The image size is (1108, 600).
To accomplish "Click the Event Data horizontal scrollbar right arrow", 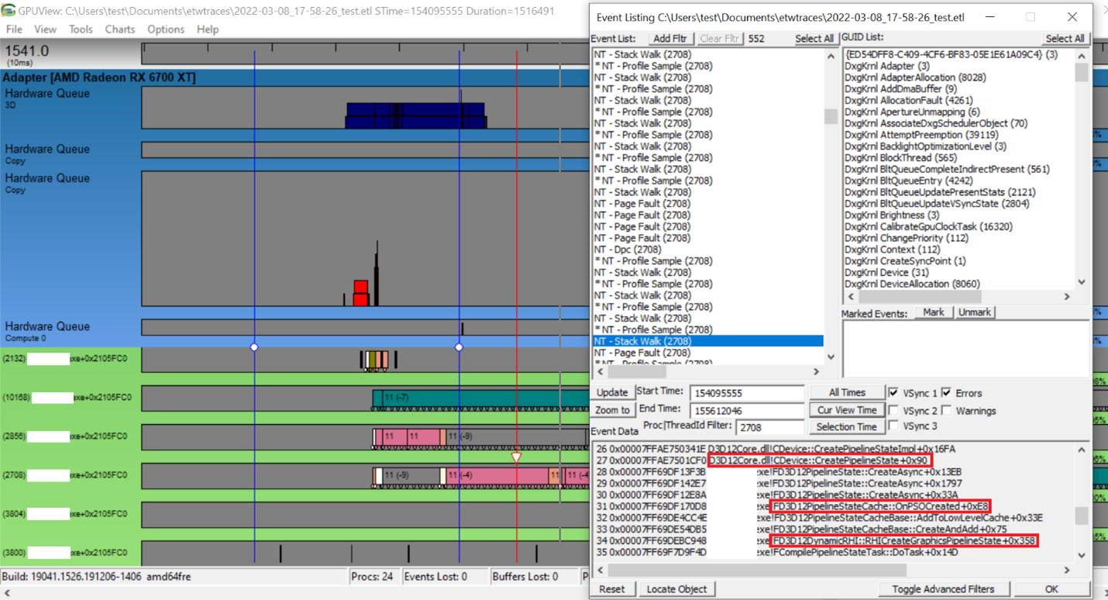I will [1067, 571].
